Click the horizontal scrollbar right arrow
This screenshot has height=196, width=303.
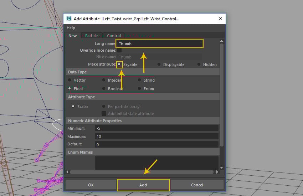[x=217, y=172]
